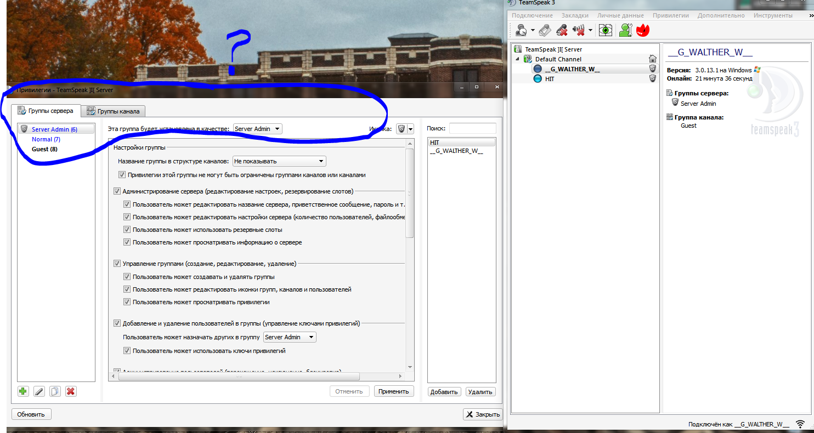Screen dimensions: 814x433
Task: Click the Добавить button
Action: [444, 392]
